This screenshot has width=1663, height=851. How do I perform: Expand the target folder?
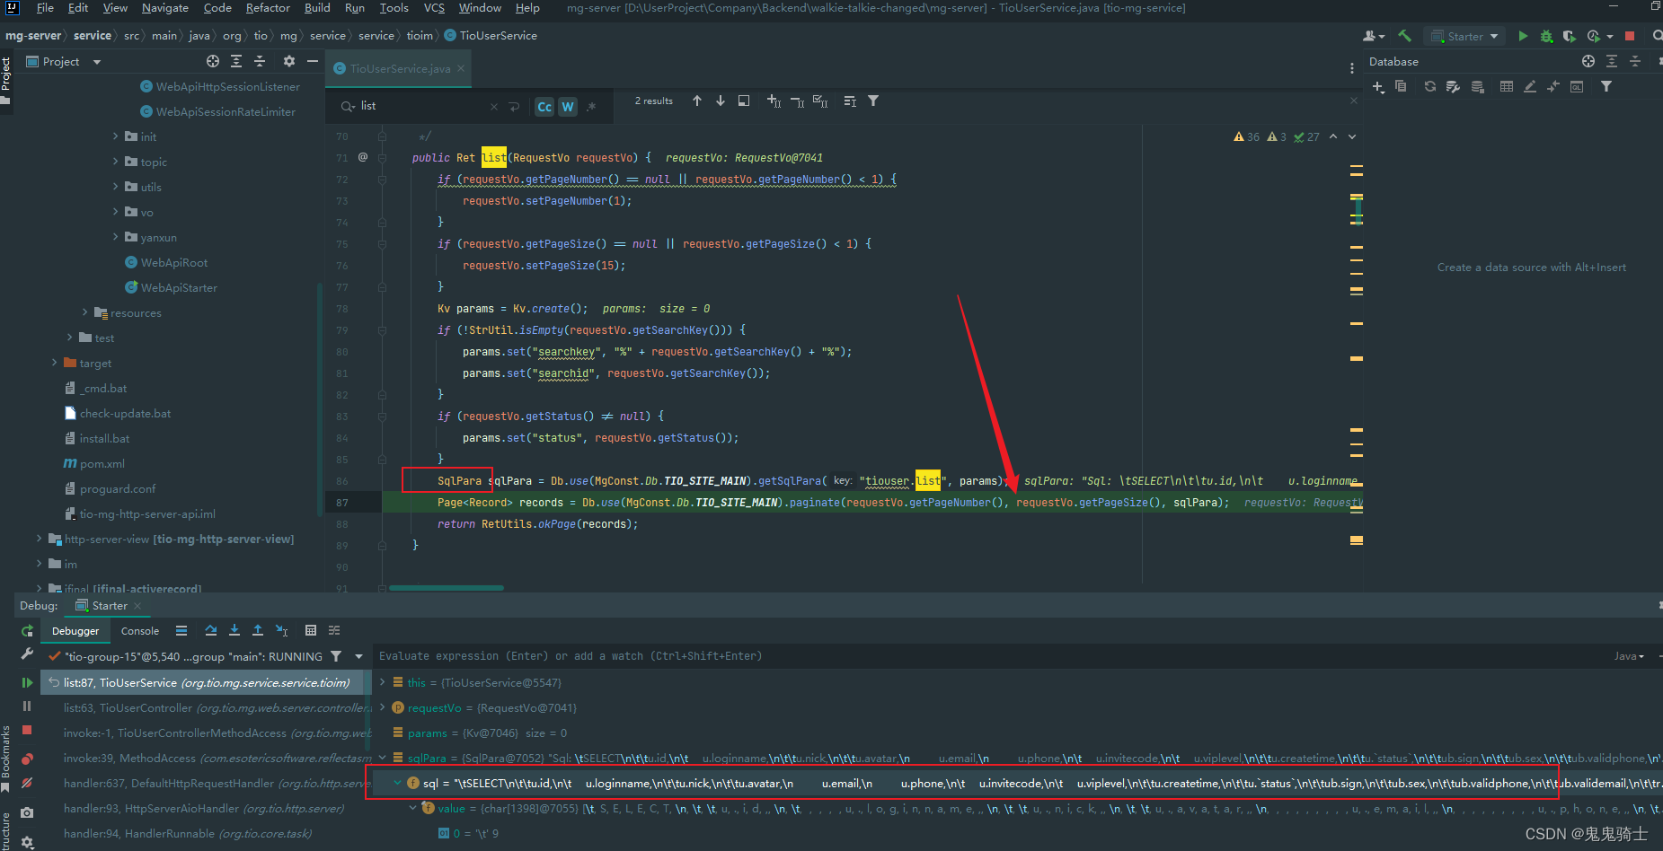coord(55,363)
